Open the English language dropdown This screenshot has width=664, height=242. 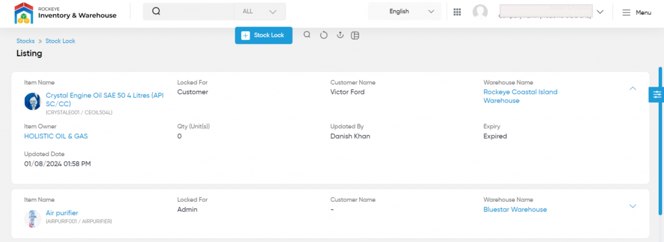click(x=405, y=12)
